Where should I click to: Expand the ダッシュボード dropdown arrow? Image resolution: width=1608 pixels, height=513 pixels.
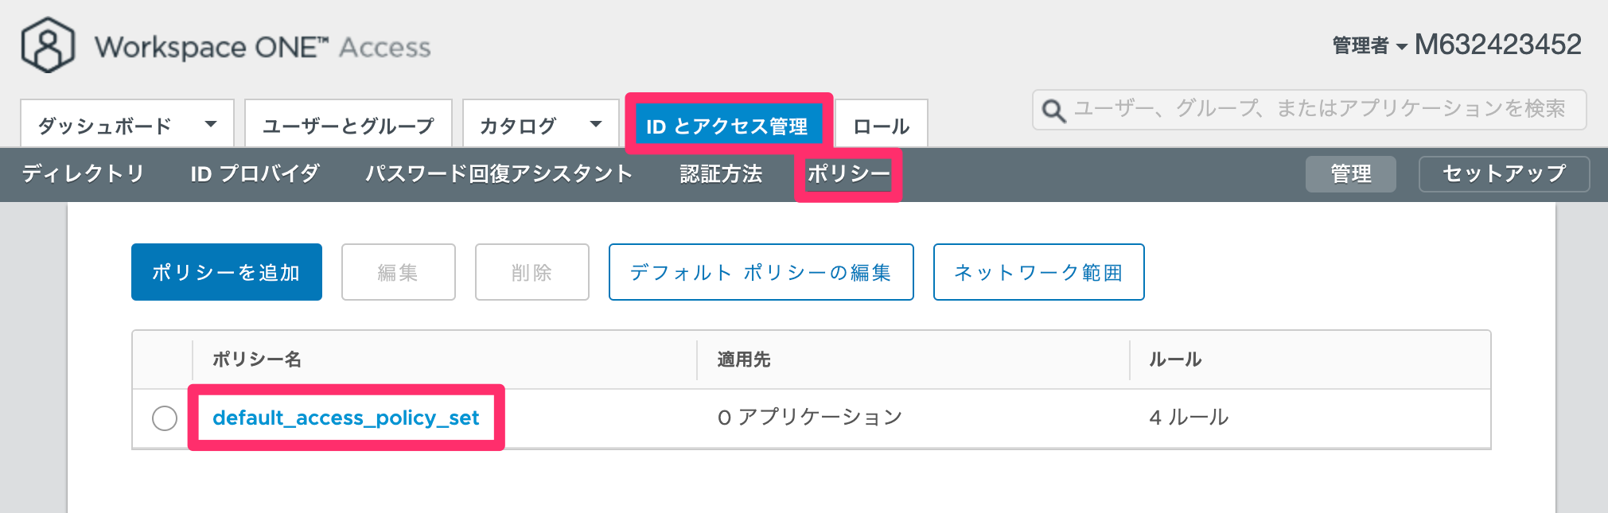(211, 124)
